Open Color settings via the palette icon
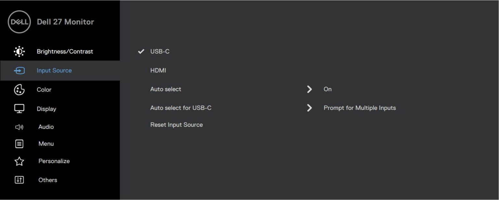The height and width of the screenshot is (200, 499). tap(19, 90)
